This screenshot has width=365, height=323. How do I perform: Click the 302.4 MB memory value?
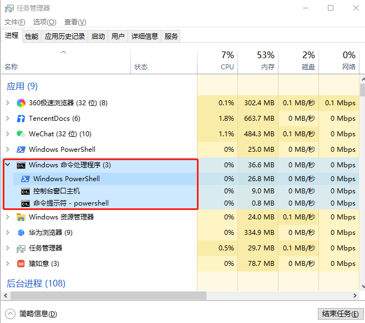click(259, 103)
